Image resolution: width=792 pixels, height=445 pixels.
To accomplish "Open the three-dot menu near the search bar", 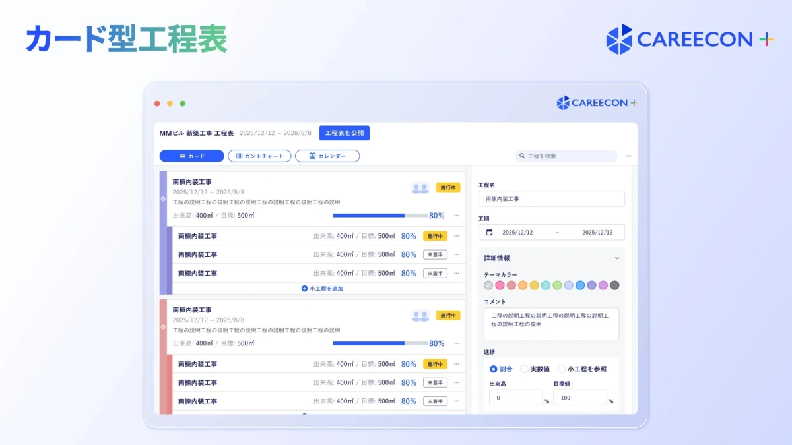I will (628, 156).
